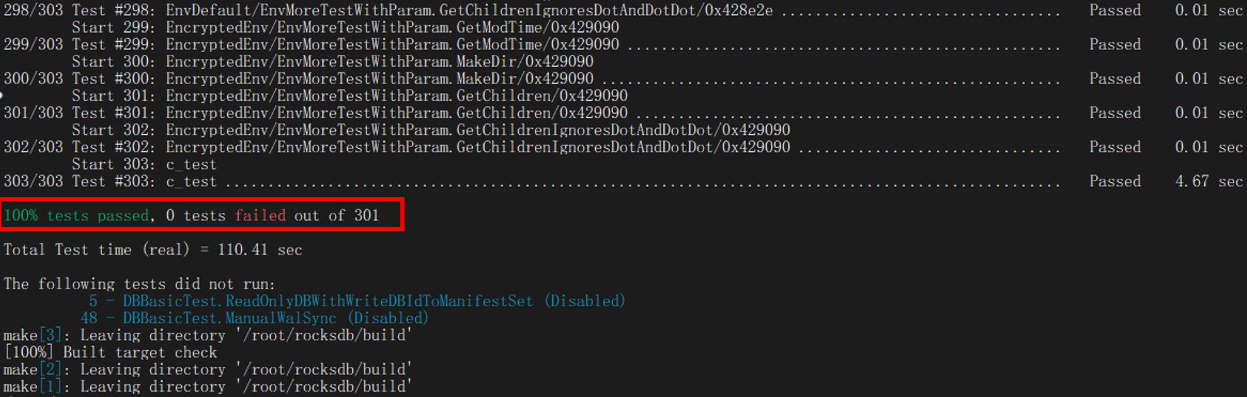The height and width of the screenshot is (397, 1247).
Task: Click 'Passed' status for test #301
Action: (1115, 113)
